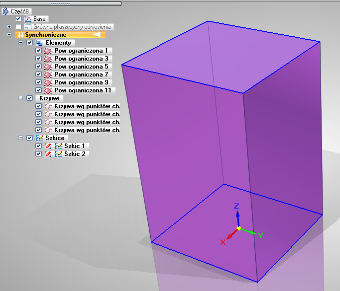
Task: Collapse the Elementy group
Action: tap(20, 42)
